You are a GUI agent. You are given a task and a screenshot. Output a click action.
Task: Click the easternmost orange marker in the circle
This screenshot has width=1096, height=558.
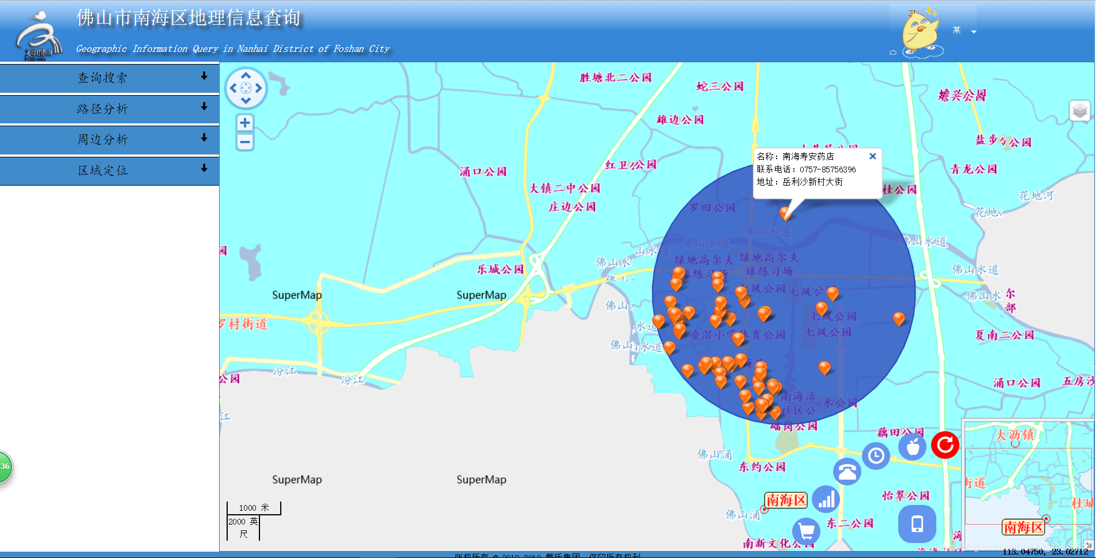899,319
